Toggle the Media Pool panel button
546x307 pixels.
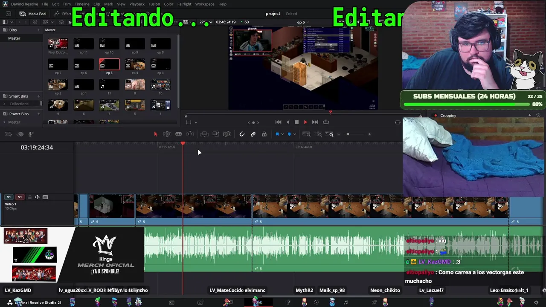tap(33, 14)
